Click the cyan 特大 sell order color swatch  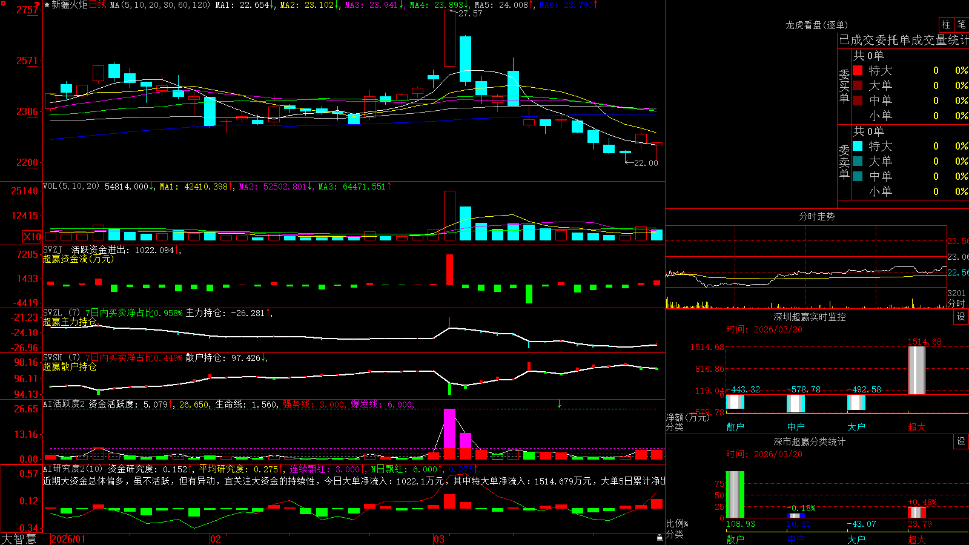pos(858,146)
